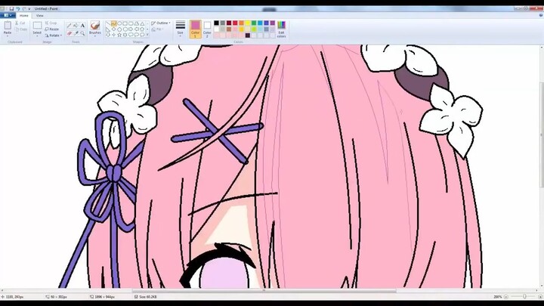The width and height of the screenshot is (544, 306).
Task: Open the line Size dropdown
Action: [x=181, y=29]
